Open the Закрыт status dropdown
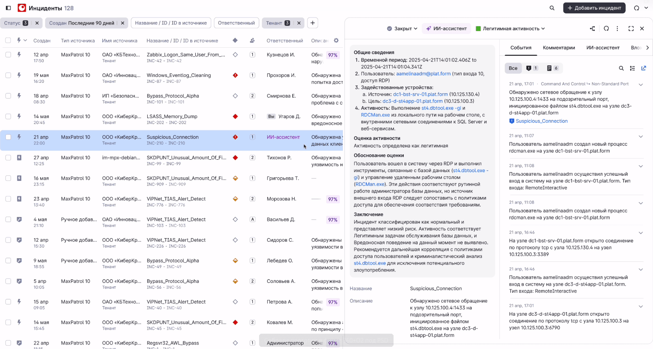Image resolution: width=653 pixels, height=349 pixels. 402,28
